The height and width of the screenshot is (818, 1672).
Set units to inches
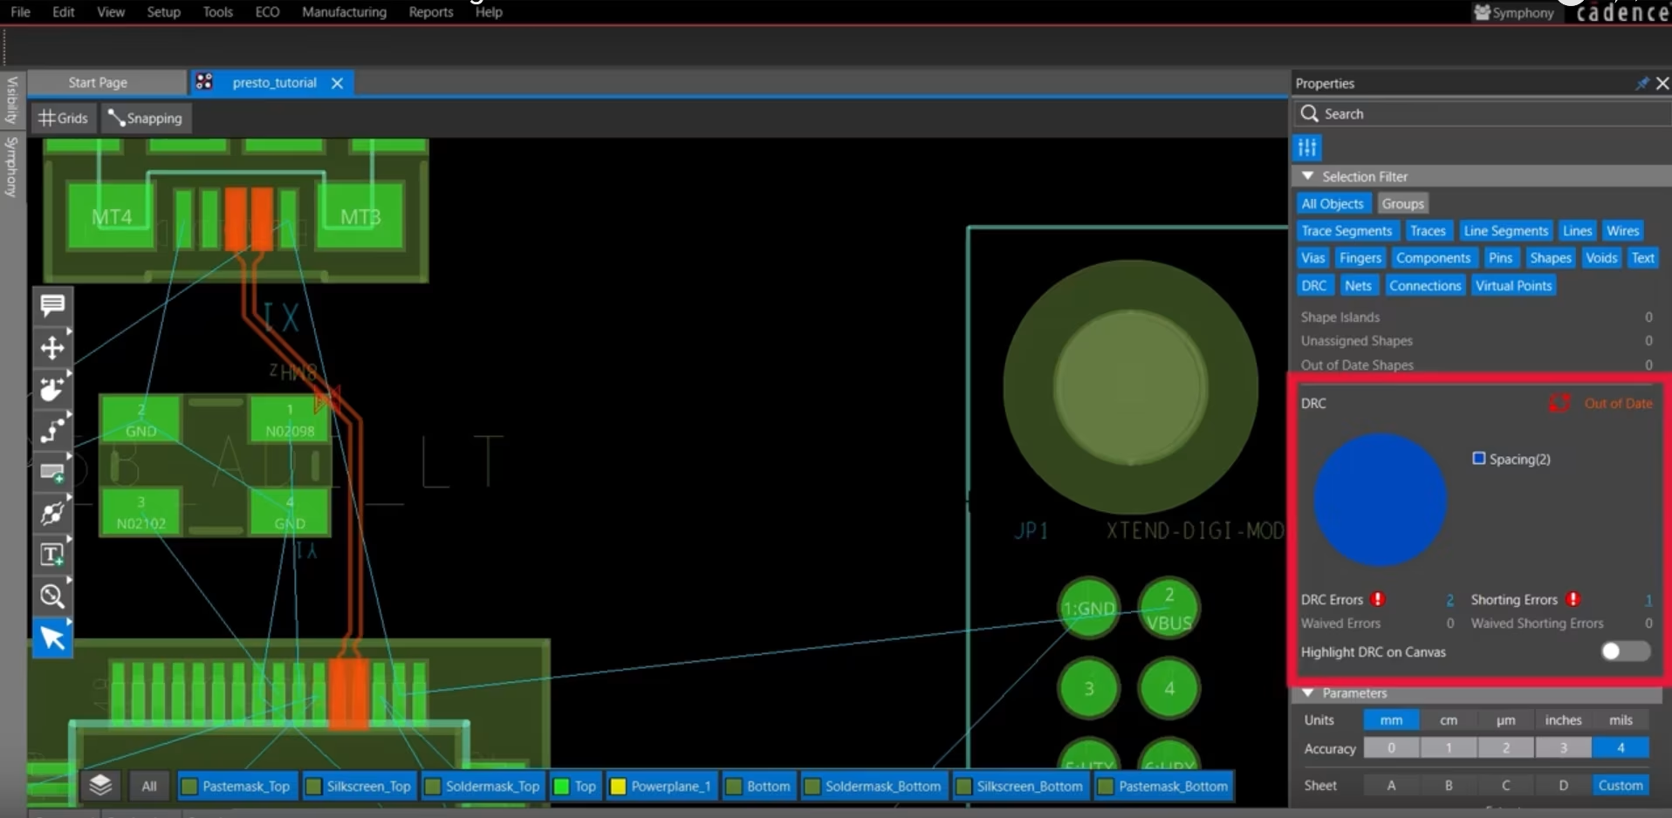pos(1563,720)
